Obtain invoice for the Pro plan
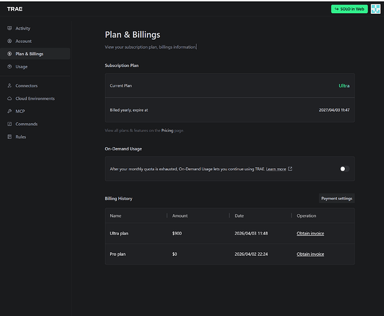Viewport: 384px width, 316px height. tap(310, 254)
